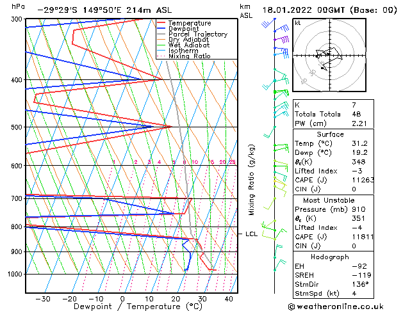Click the StmSpd (kt) value 4

(354, 294)
